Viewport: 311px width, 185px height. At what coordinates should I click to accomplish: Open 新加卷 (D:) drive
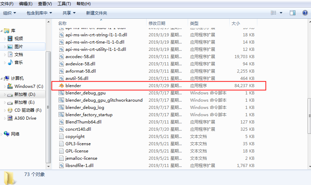click(x=25, y=94)
